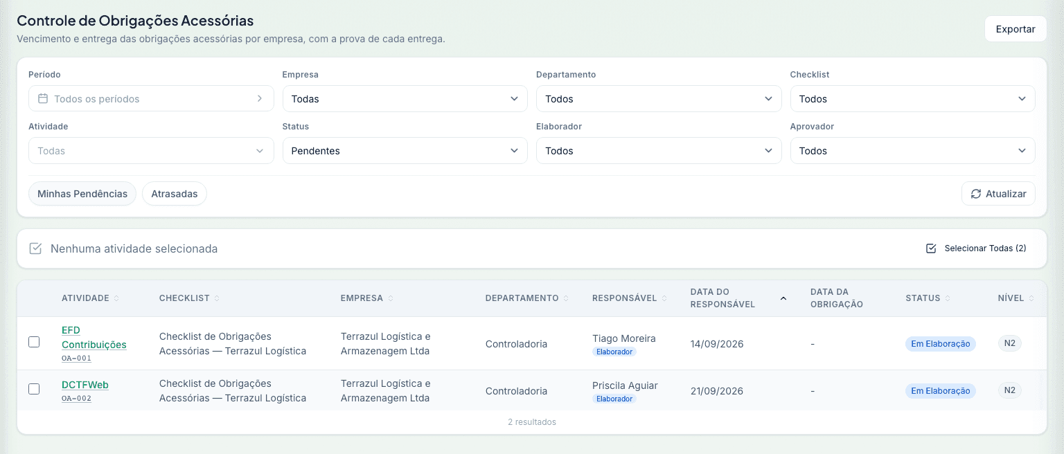The image size is (1064, 454).
Task: Click N2 level badge in EFD Contribuições row
Action: click(1010, 343)
